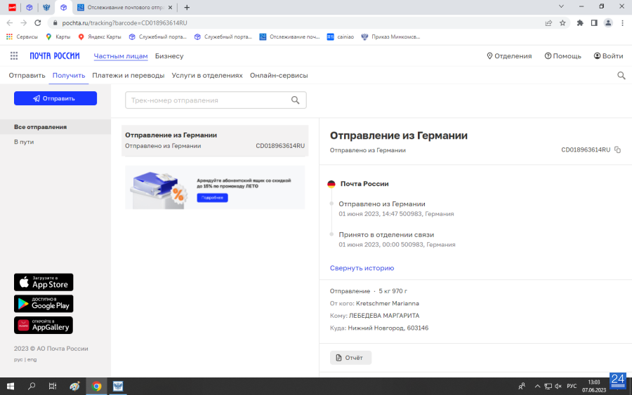Reload the page
The width and height of the screenshot is (632, 395).
click(x=37, y=23)
